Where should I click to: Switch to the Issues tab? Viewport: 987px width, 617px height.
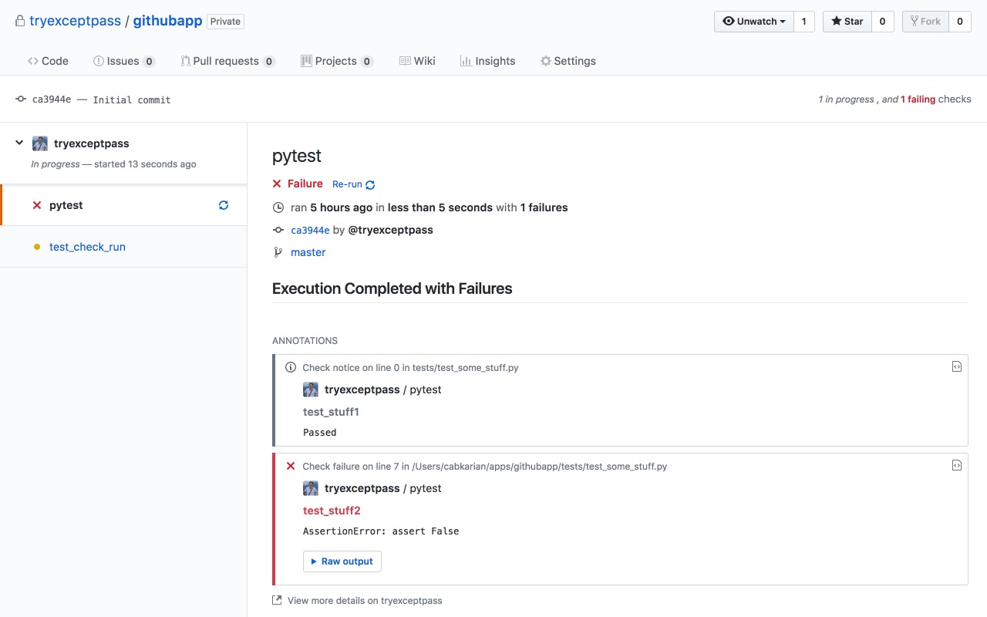[123, 60]
